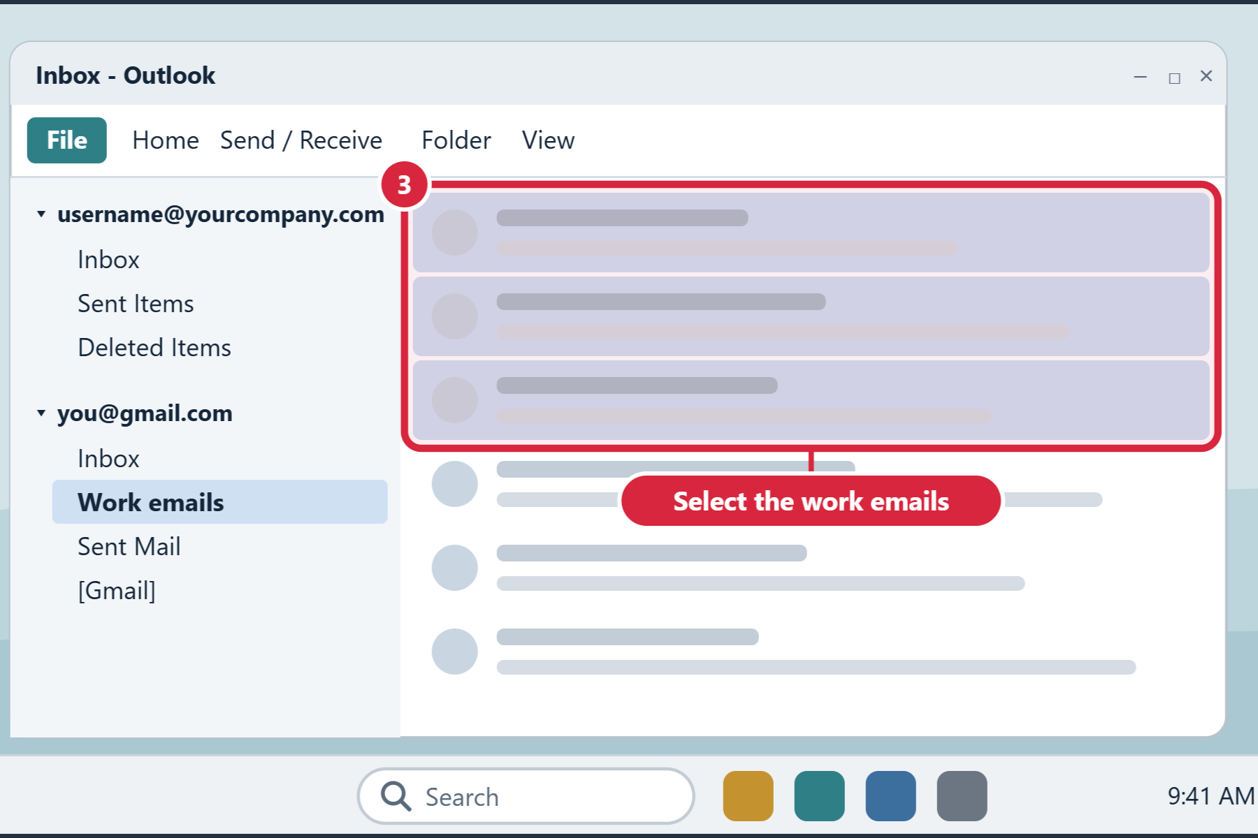Minimize the Outlook window
This screenshot has height=838, width=1258.
click(1141, 77)
